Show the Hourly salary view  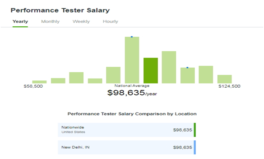[111, 21]
